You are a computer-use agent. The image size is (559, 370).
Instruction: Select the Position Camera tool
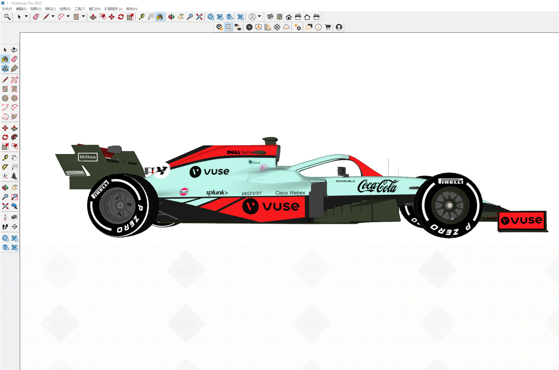5,217
